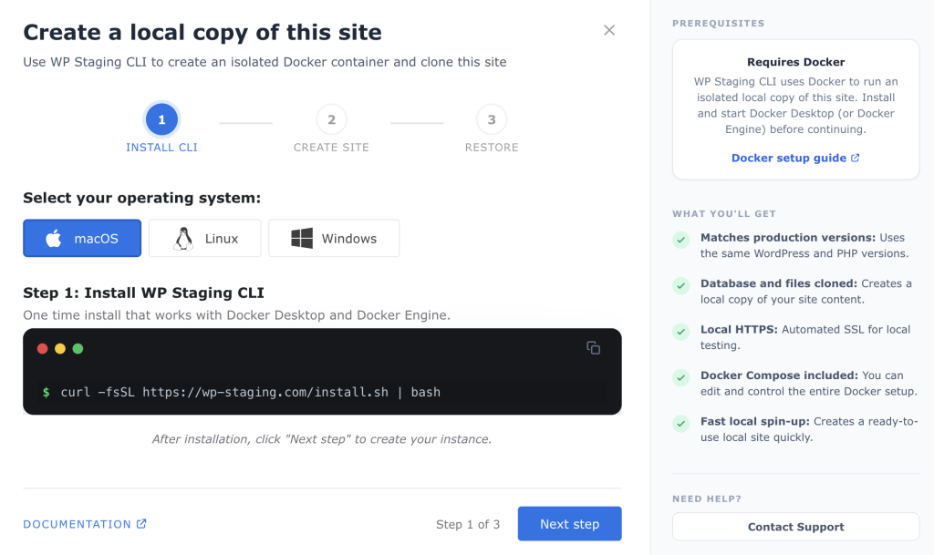Go to the RESTORE tab
The width and height of the screenshot is (934, 555).
pos(492,147)
